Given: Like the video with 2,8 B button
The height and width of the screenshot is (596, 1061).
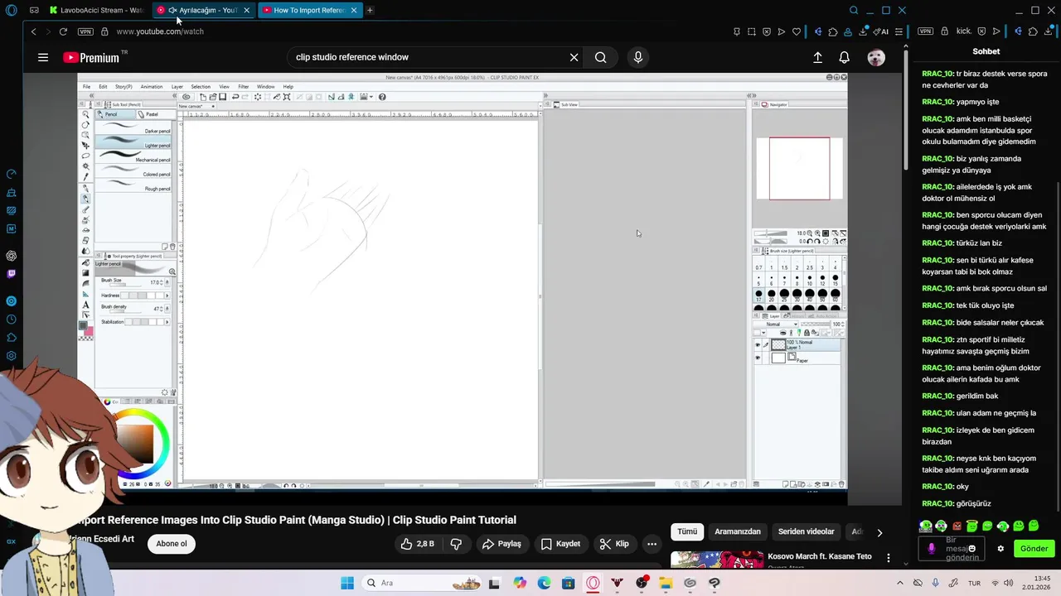Looking at the screenshot, I should (x=418, y=544).
